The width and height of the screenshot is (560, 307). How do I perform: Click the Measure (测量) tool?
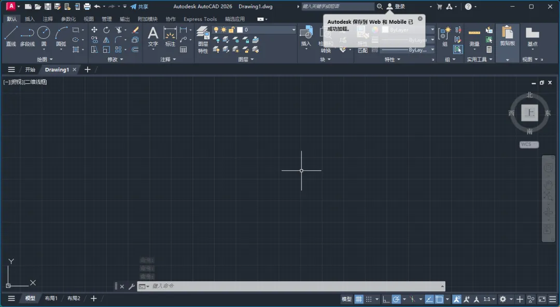(x=474, y=37)
